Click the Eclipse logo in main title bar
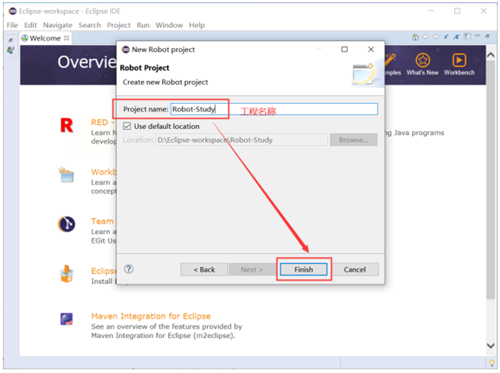This screenshot has width=500, height=373. coord(12,11)
